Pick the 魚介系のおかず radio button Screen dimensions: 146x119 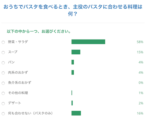click(x=3, y=83)
